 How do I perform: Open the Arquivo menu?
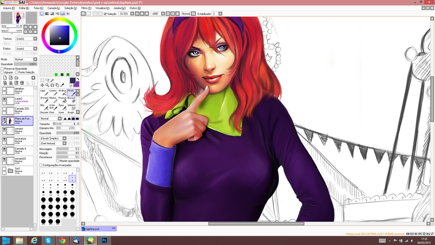pyautogui.click(x=8, y=8)
